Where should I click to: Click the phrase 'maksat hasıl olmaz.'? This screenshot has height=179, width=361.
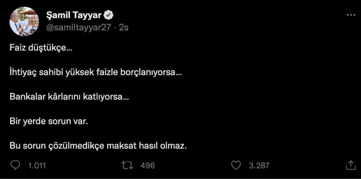pos(146,146)
